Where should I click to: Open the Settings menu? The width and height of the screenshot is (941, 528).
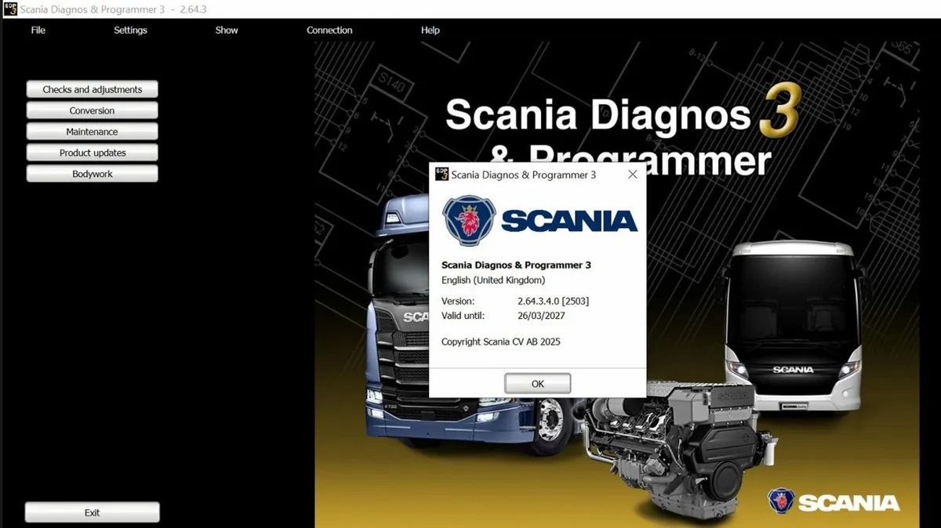tap(130, 30)
